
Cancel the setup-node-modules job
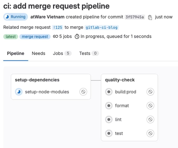point(83,92)
